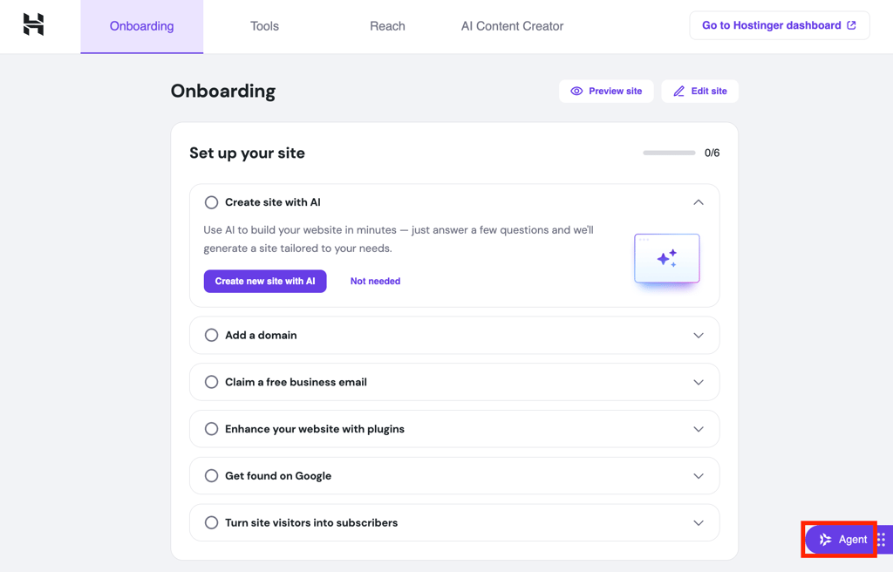Expand the Add a domain chevron
The image size is (893, 572).
[699, 336]
